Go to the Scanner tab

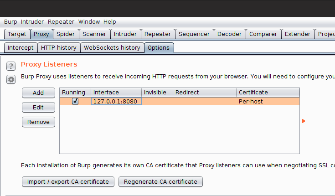(x=94, y=34)
